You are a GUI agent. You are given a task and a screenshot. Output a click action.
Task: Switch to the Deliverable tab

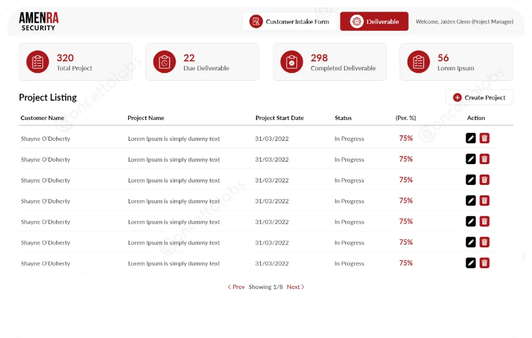click(374, 21)
